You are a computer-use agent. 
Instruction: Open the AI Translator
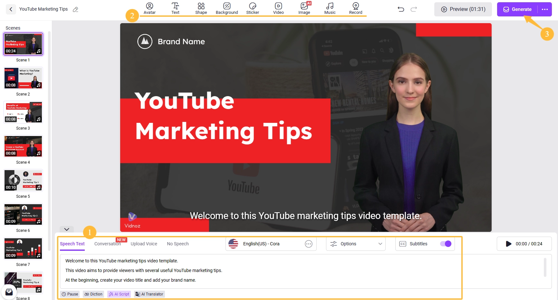pos(149,294)
